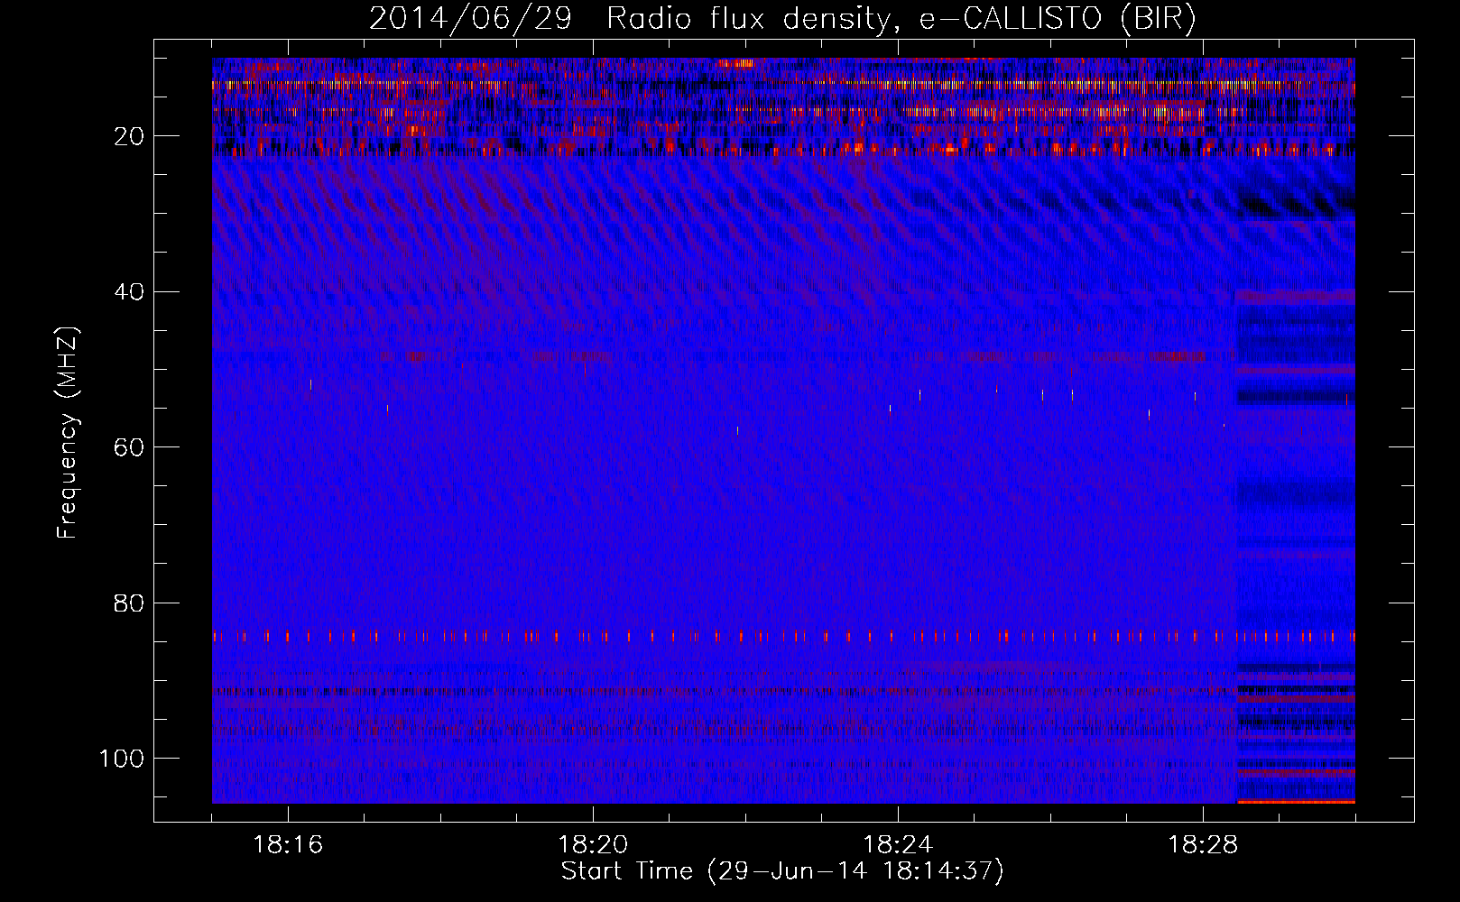Click the plot title "Radio flux density, e-CALLISTO (BIR)"
The image size is (1460, 902).
click(x=901, y=19)
